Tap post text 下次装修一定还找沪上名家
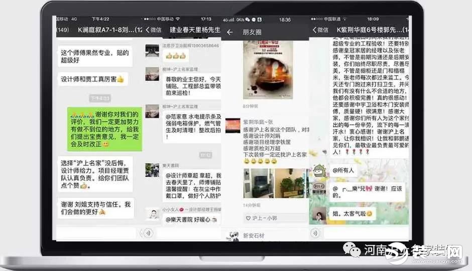Screen dimensions: 472x271 pos(275,155)
